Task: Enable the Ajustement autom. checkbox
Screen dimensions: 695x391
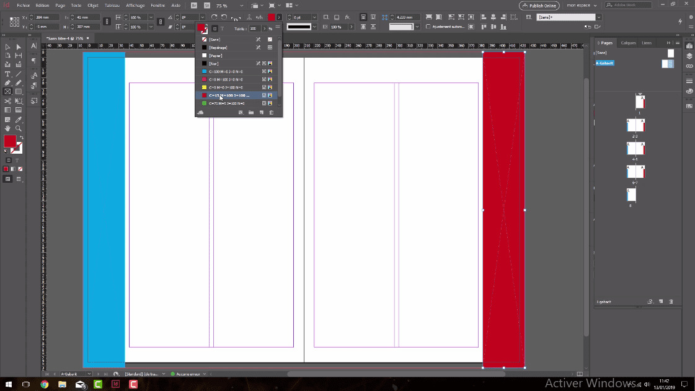Action: 427,27
